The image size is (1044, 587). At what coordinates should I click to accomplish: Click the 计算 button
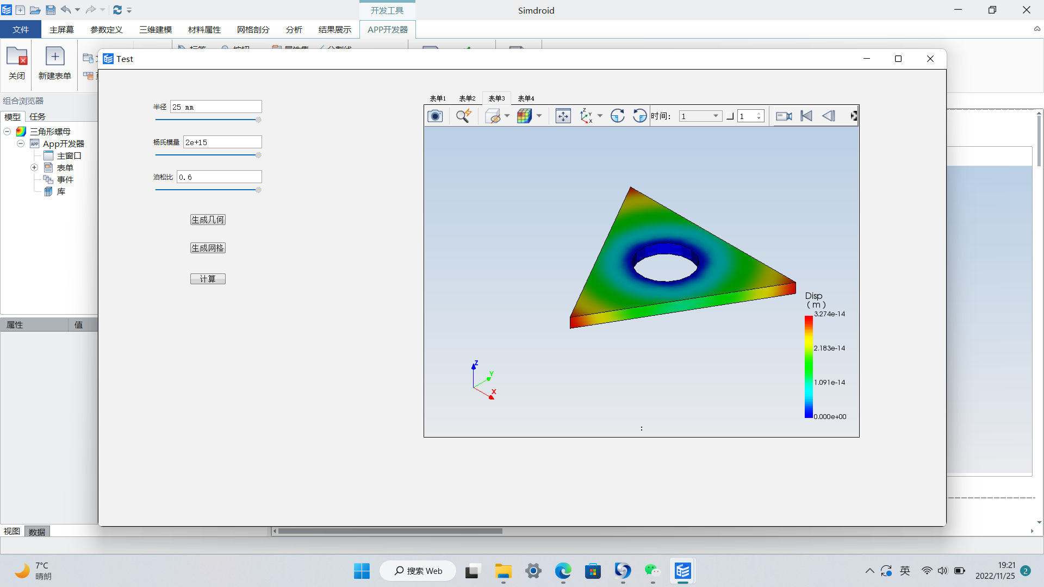(x=208, y=279)
